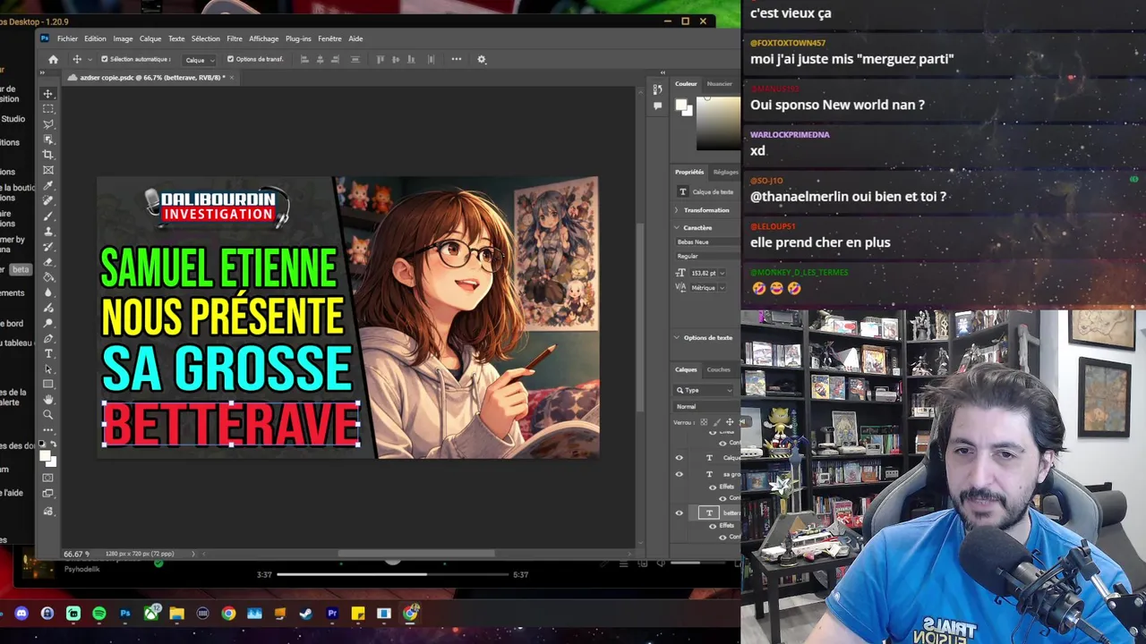Toggle the Options de transf. checkbox

(230, 59)
